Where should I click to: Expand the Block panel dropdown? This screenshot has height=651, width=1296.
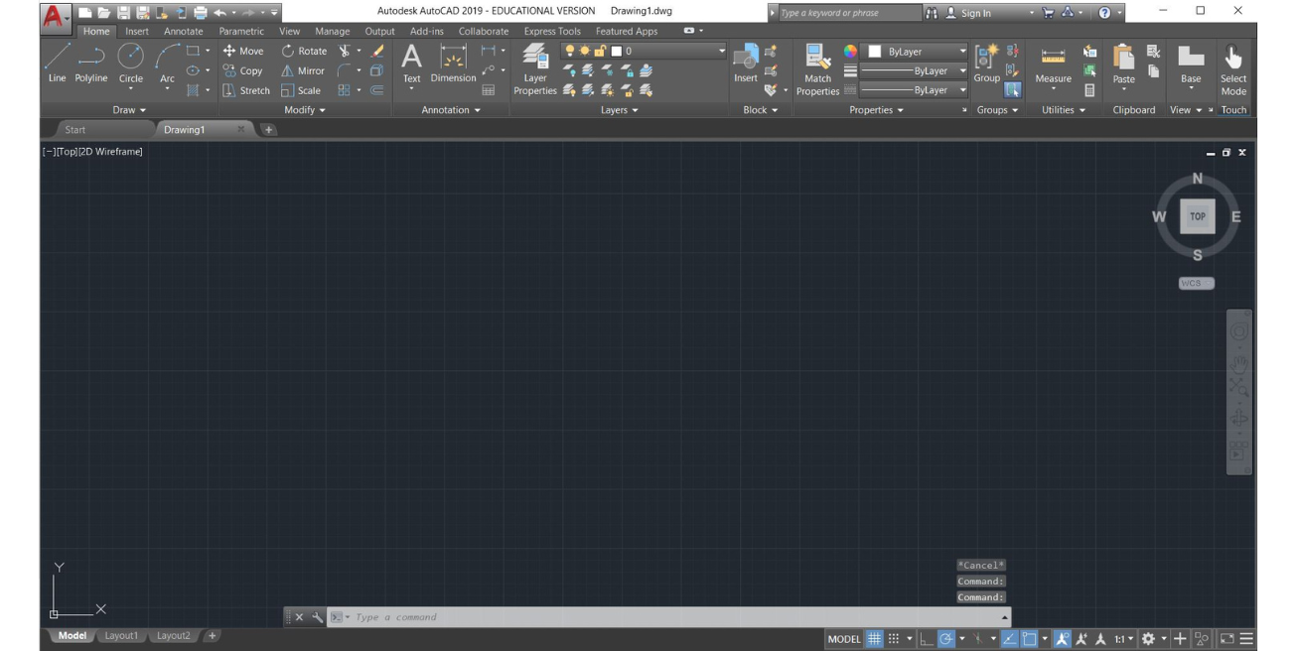point(761,110)
